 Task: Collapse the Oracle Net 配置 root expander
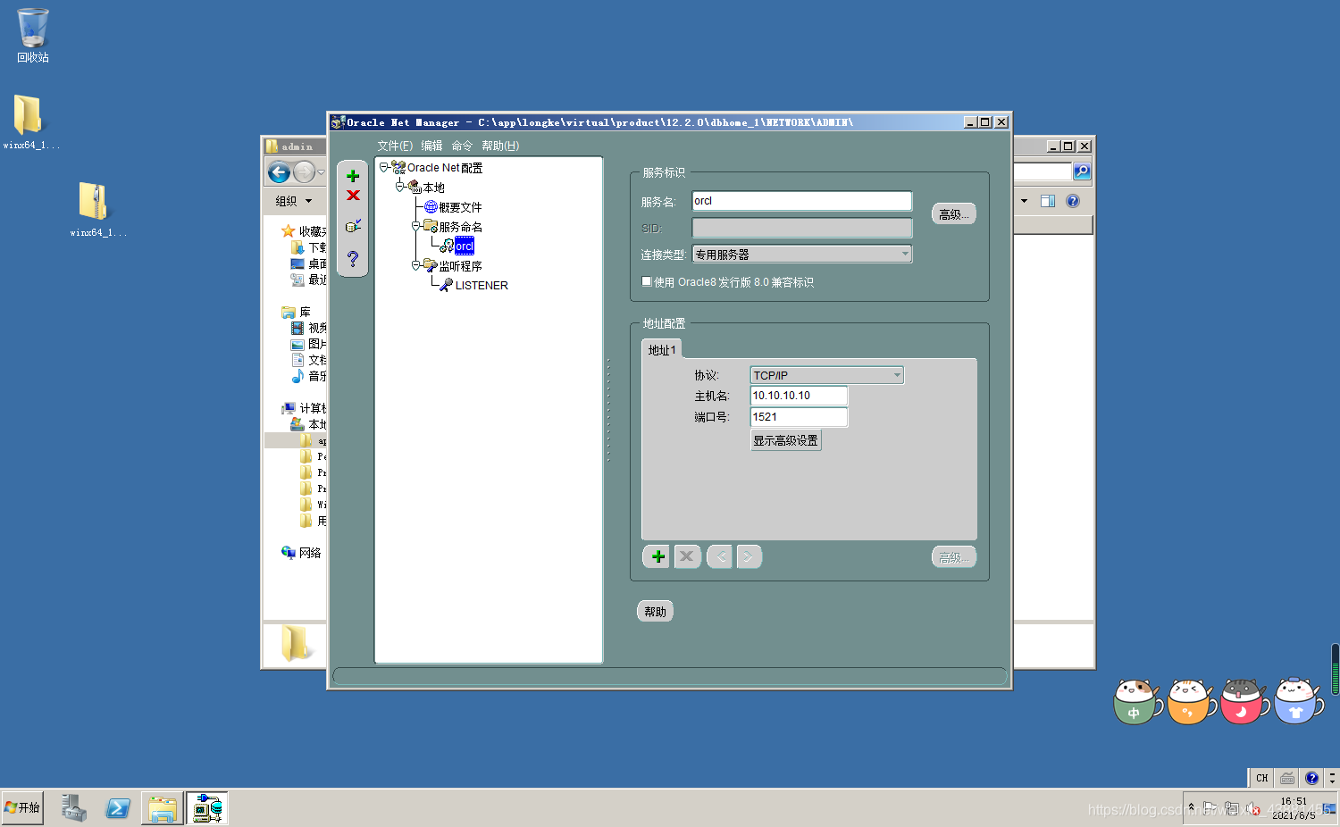pyautogui.click(x=383, y=167)
